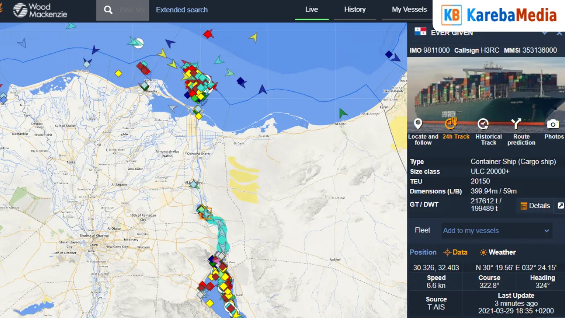Viewport: 565px width, 318px height.
Task: Click the green arrow vessel near Al Arish
Action: point(343,113)
